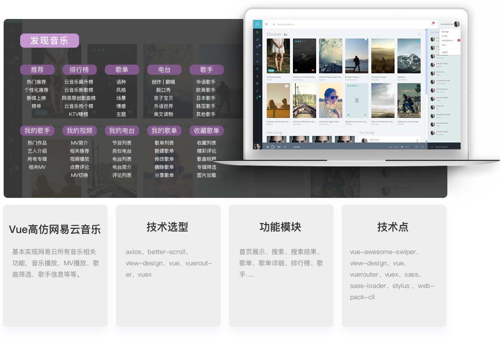The image size is (501, 338).
Task: Click the 电台 category pill
Action: coord(164,70)
